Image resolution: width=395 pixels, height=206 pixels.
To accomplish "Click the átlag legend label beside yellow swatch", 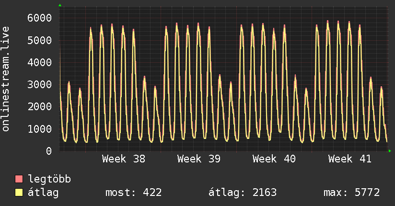I will (x=43, y=193).
